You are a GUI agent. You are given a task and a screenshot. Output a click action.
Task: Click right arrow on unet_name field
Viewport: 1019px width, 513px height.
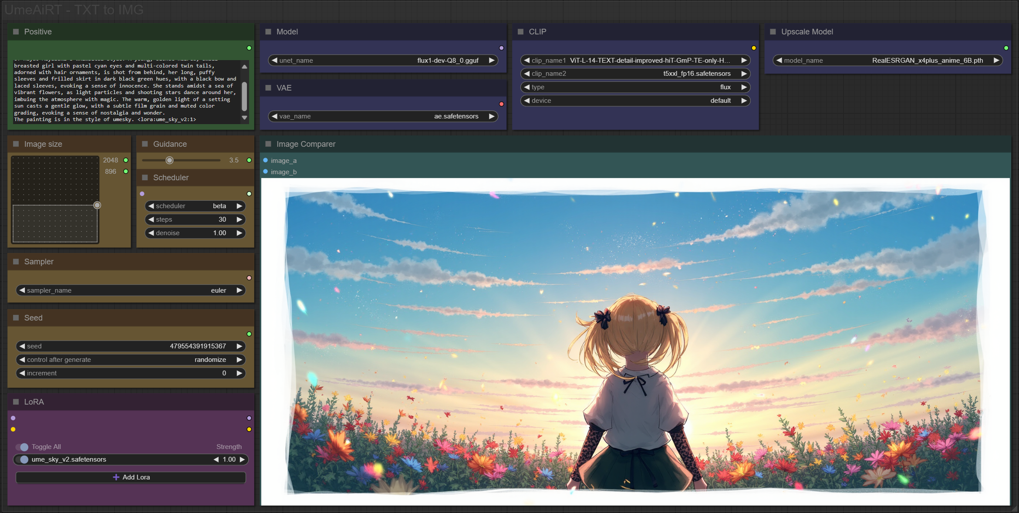[491, 61]
